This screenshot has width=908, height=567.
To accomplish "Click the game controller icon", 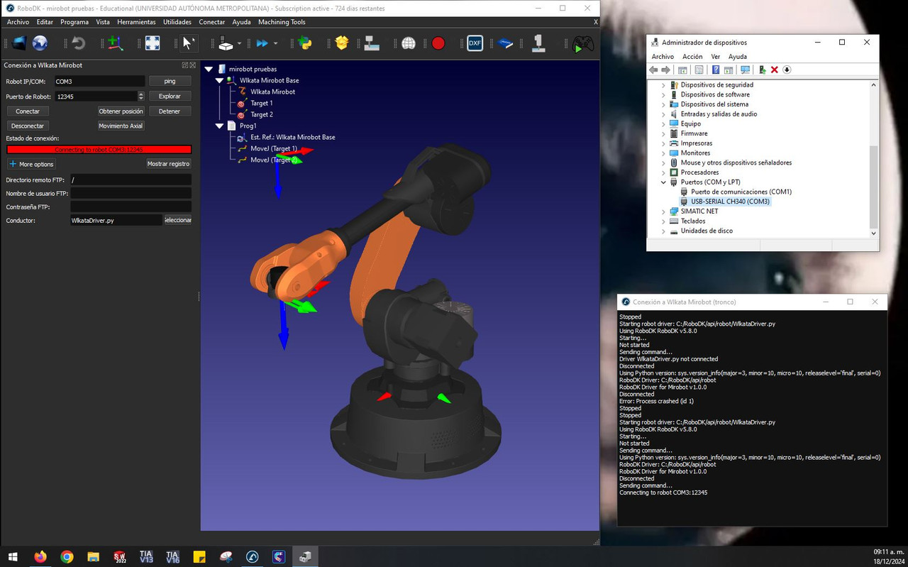I will (583, 44).
